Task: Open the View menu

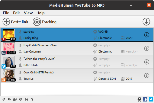Action: [28, 13]
